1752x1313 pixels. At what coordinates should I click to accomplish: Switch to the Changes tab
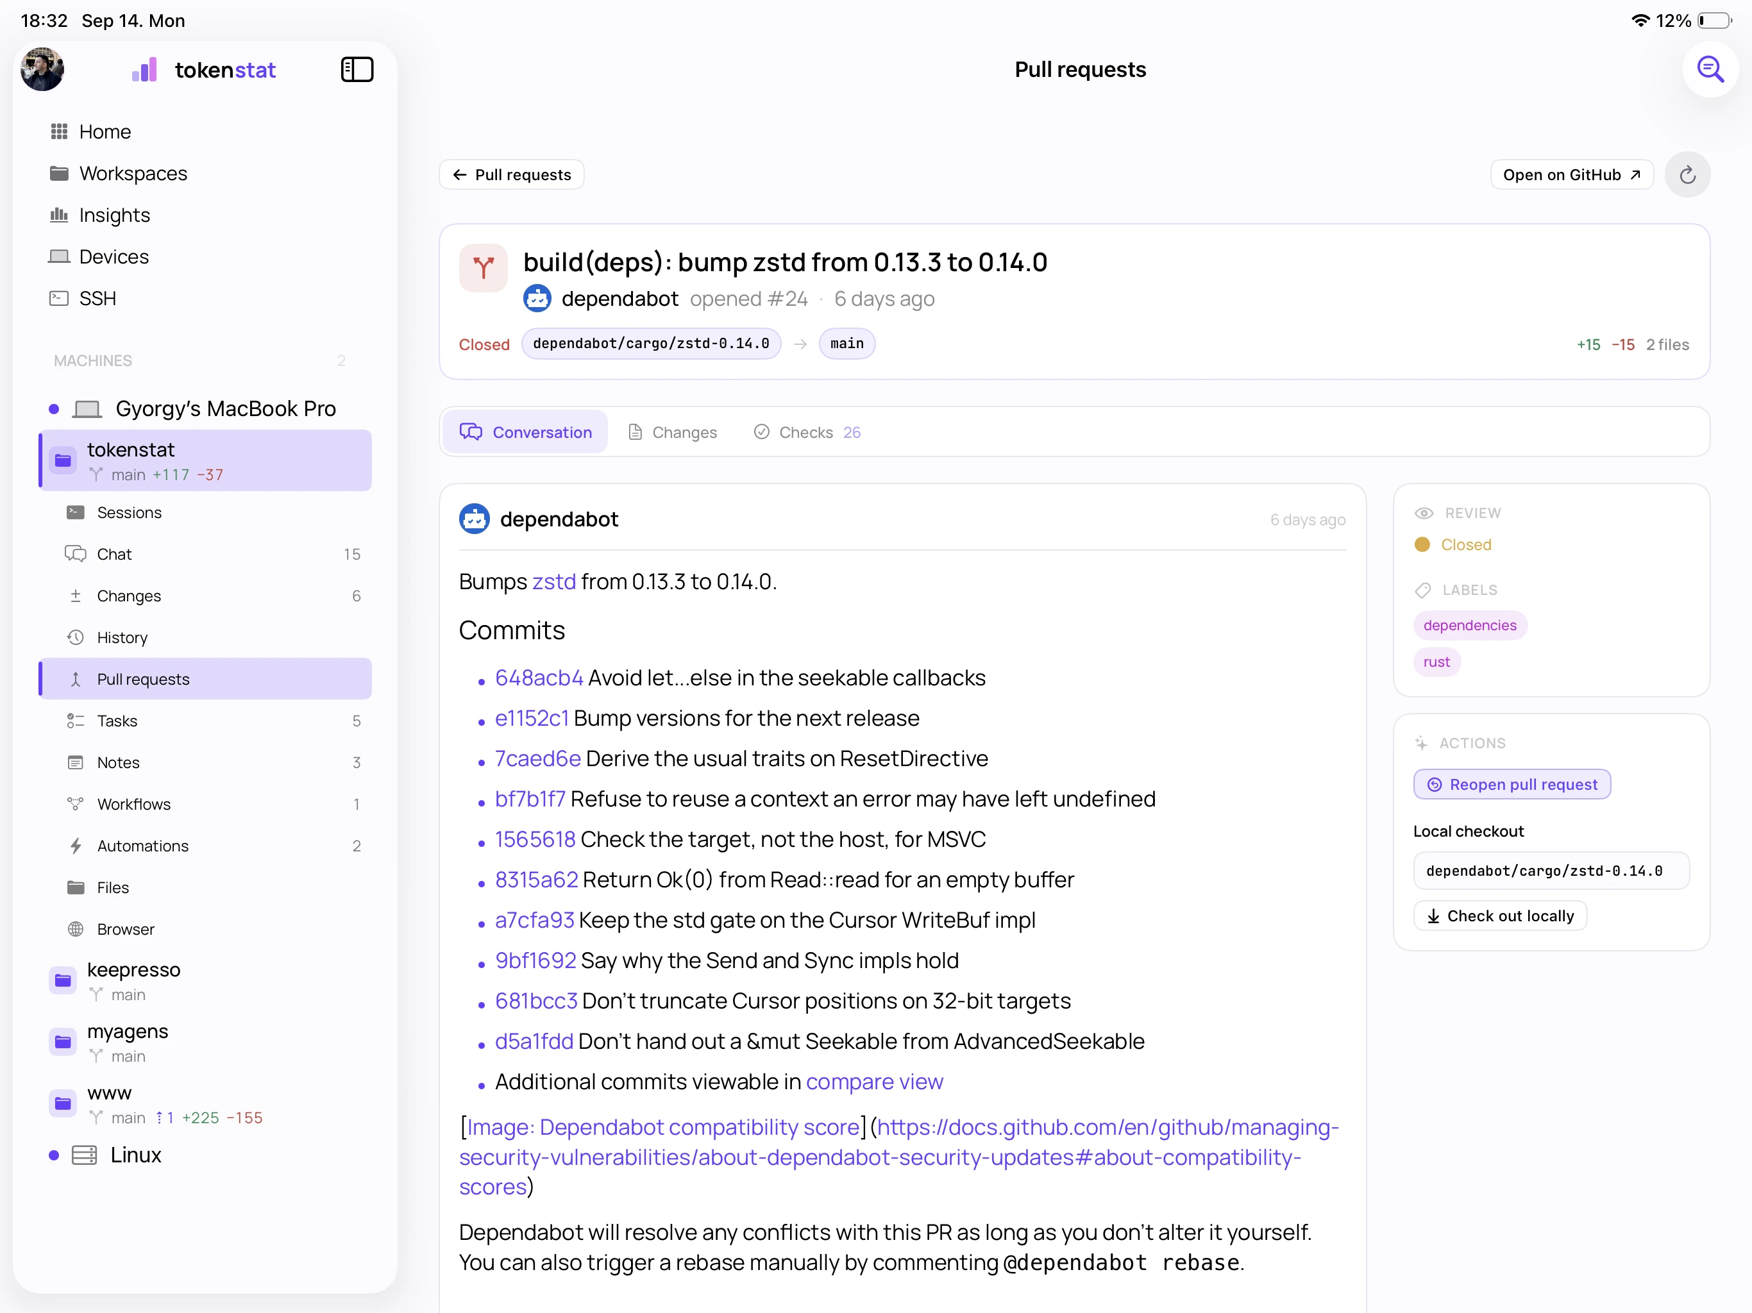tap(671, 431)
